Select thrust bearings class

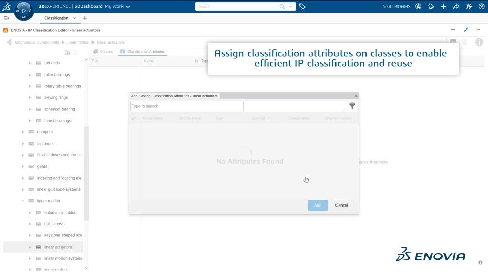coord(57,121)
